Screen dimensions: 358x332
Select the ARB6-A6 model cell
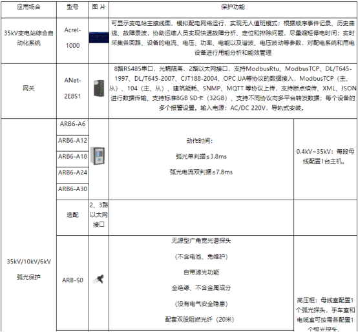[72, 127]
